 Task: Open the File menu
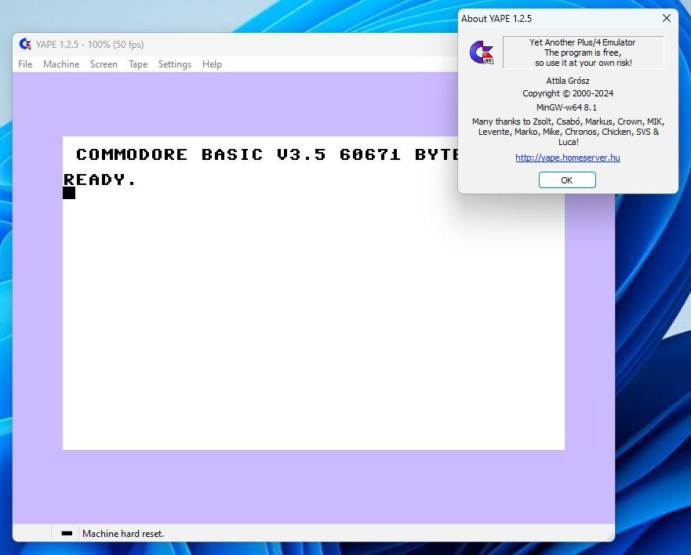pos(25,64)
